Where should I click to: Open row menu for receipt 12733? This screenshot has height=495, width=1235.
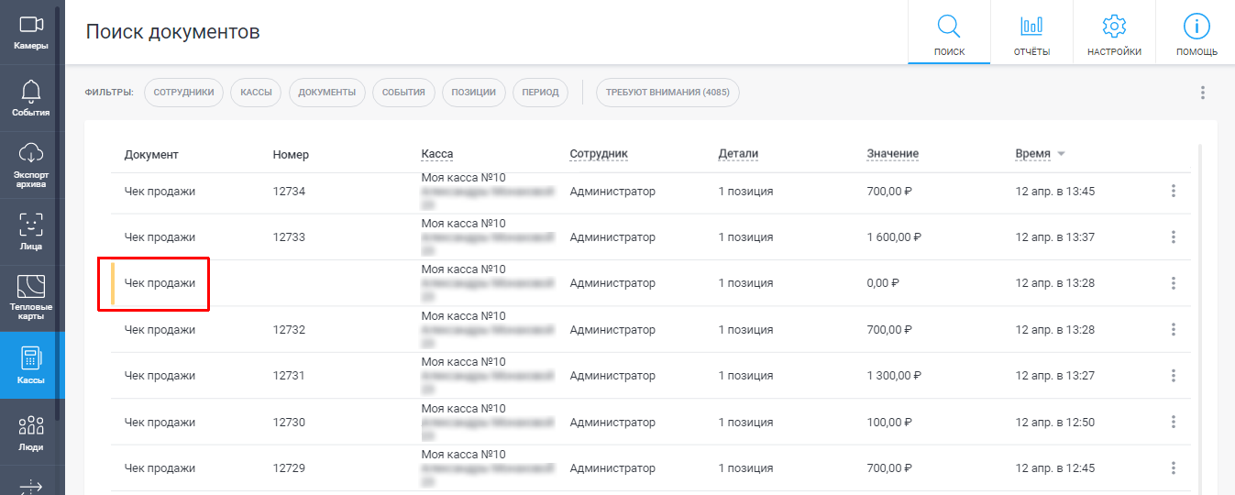coord(1174,237)
